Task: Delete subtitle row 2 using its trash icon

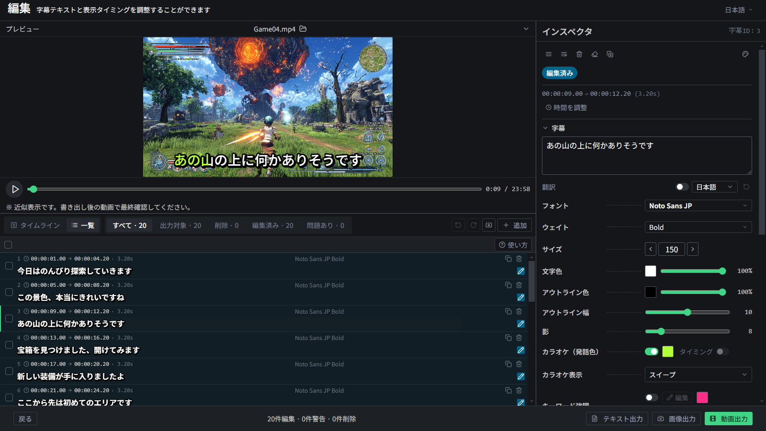Action: (519, 285)
